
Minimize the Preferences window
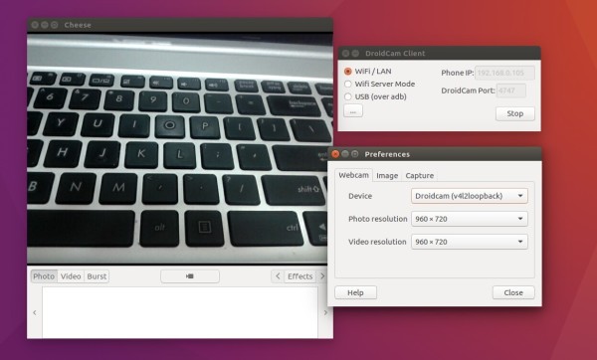click(345, 154)
